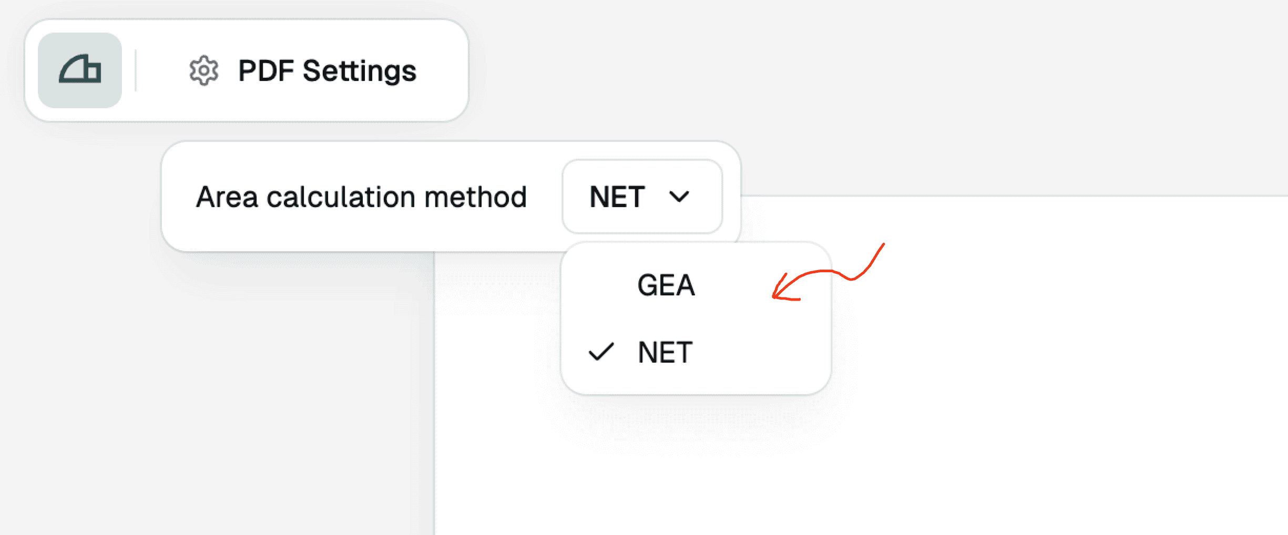
Task: Click the gray background left of canvas
Action: pyautogui.click(x=210, y=394)
